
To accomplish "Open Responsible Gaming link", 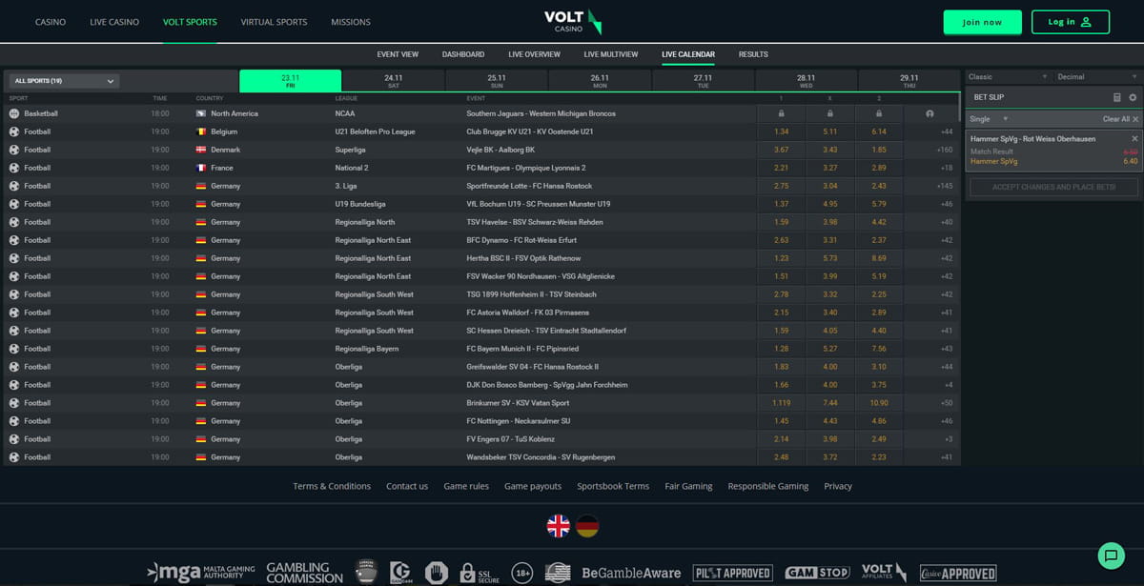I will 767,486.
